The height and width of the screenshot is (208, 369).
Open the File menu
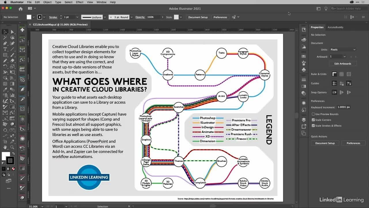(x=29, y=2)
